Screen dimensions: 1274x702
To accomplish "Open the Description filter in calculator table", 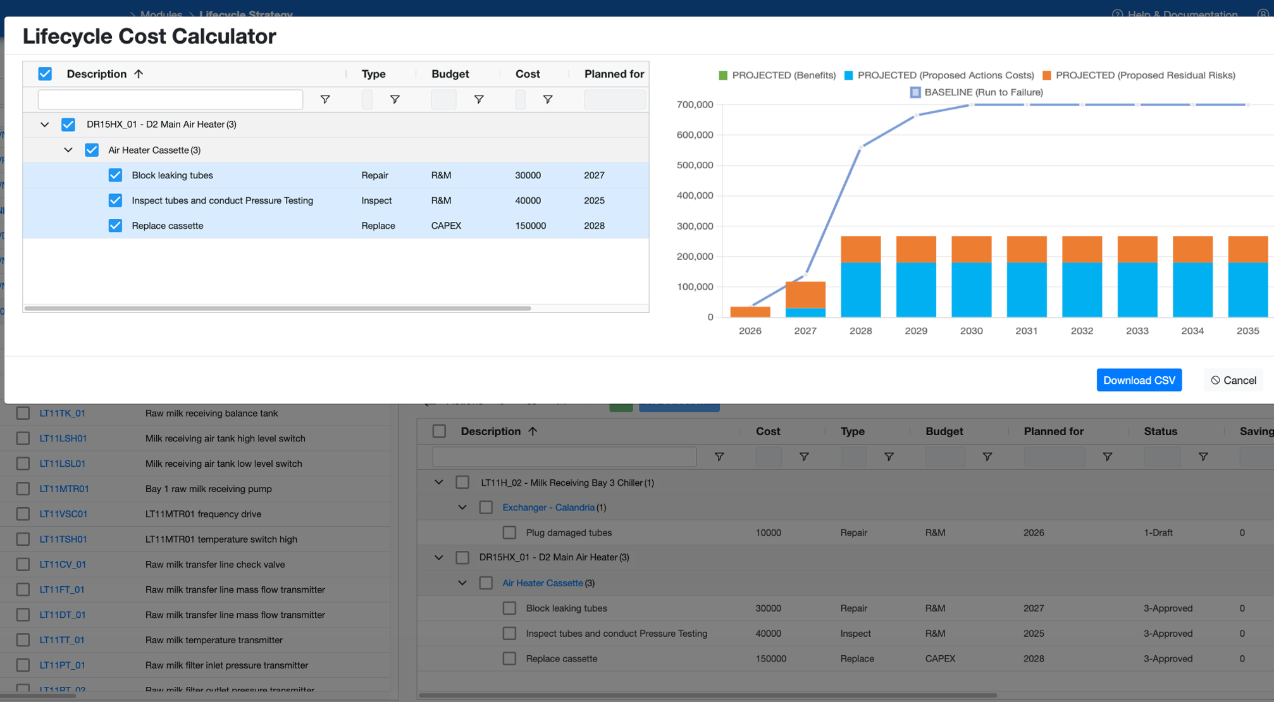I will click(325, 99).
